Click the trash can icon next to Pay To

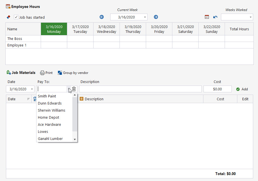coord(74,89)
